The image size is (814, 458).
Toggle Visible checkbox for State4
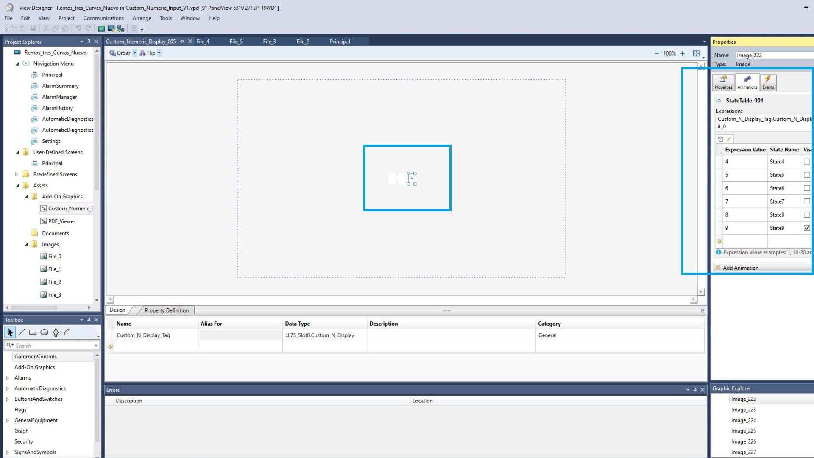807,162
